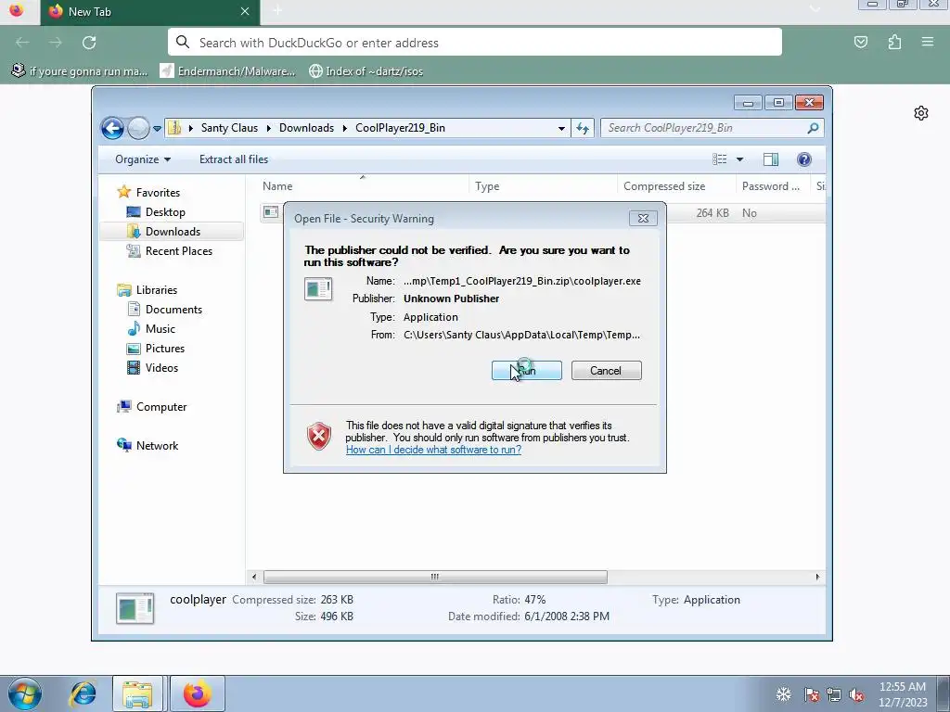Sort by Compressed size column
Viewport: 950px width, 712px height.
point(676,185)
